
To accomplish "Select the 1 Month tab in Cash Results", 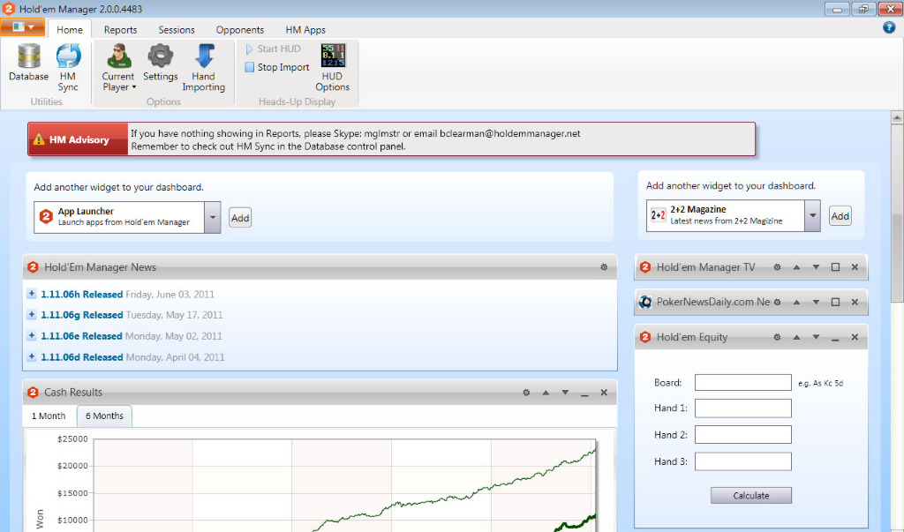I will pyautogui.click(x=49, y=416).
